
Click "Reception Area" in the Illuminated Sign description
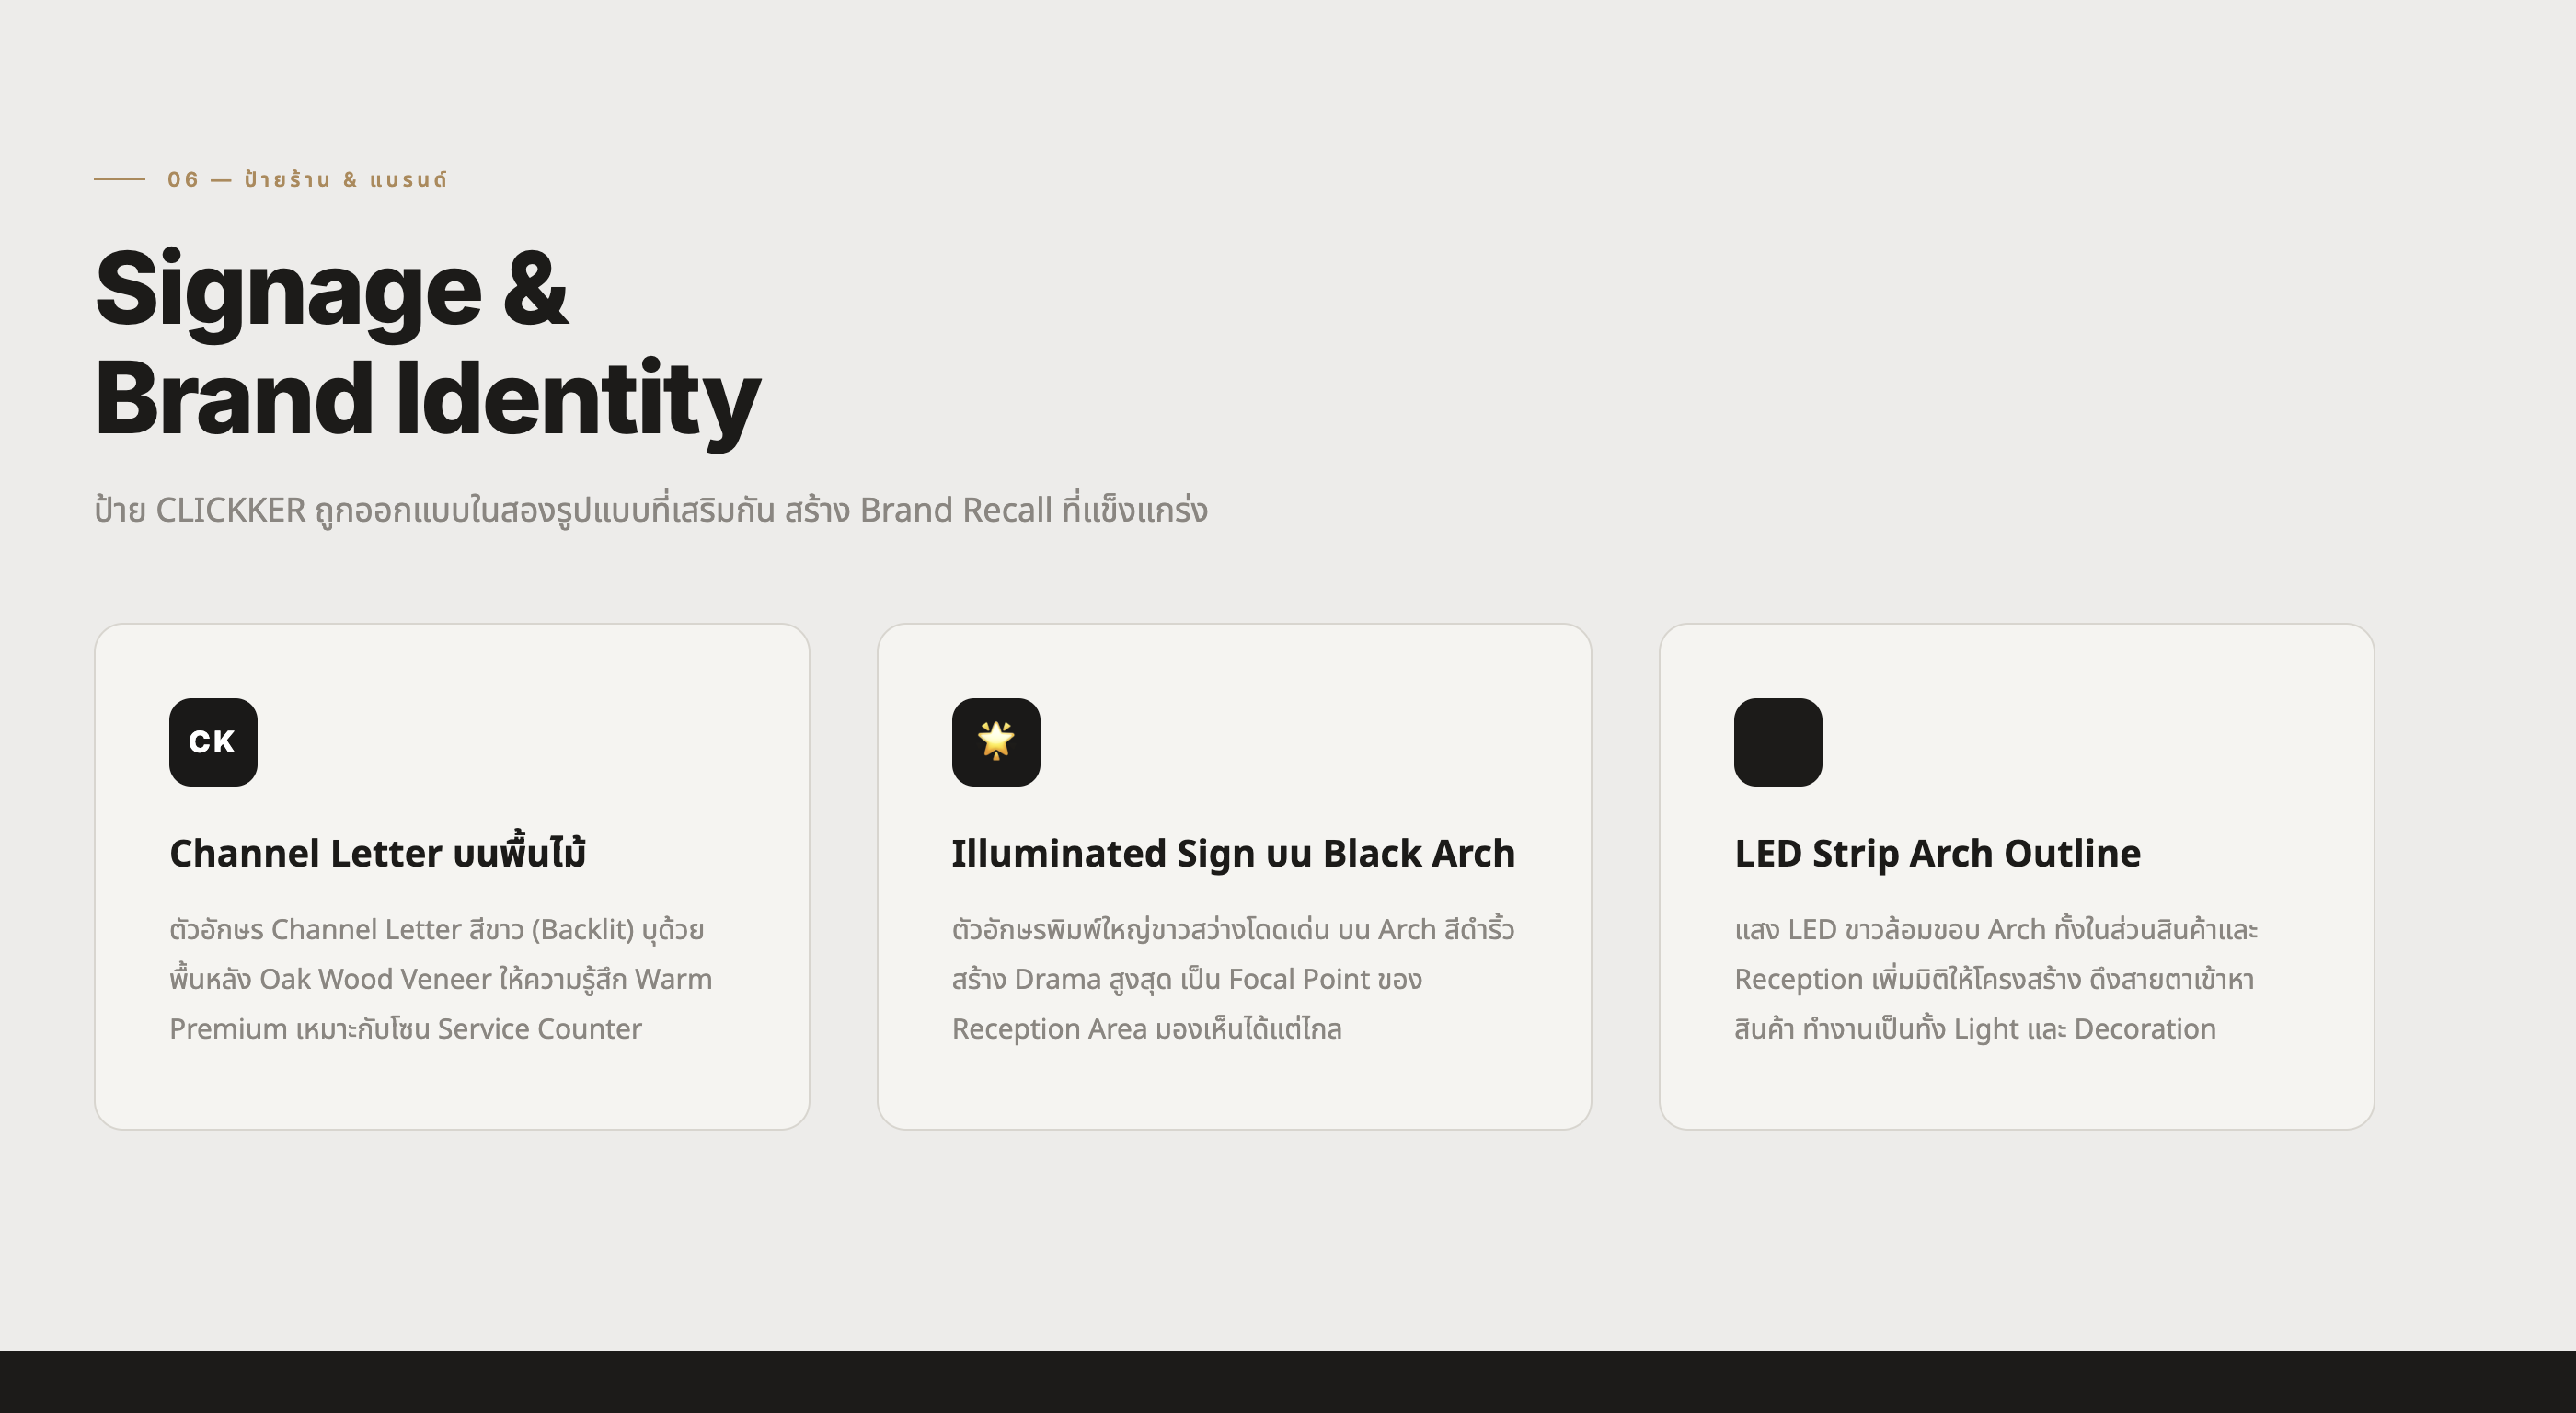click(x=1049, y=1029)
